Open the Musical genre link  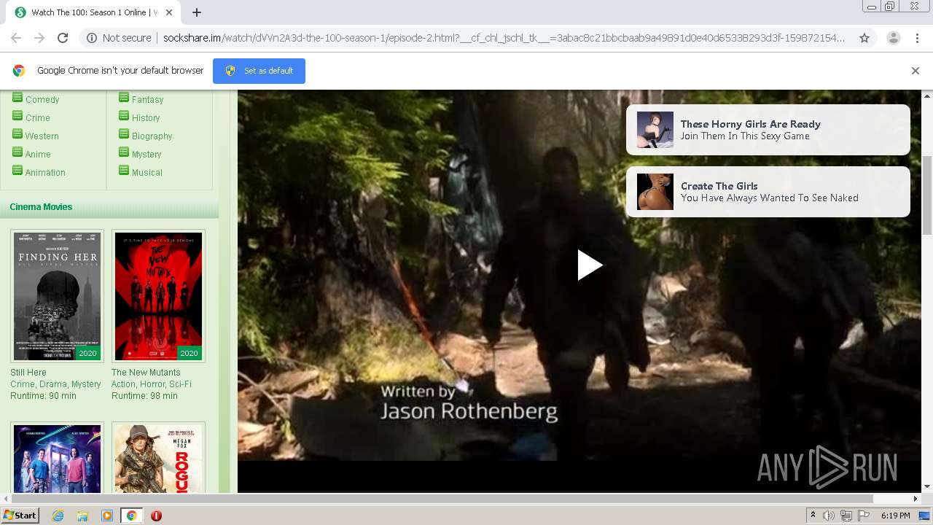(147, 173)
